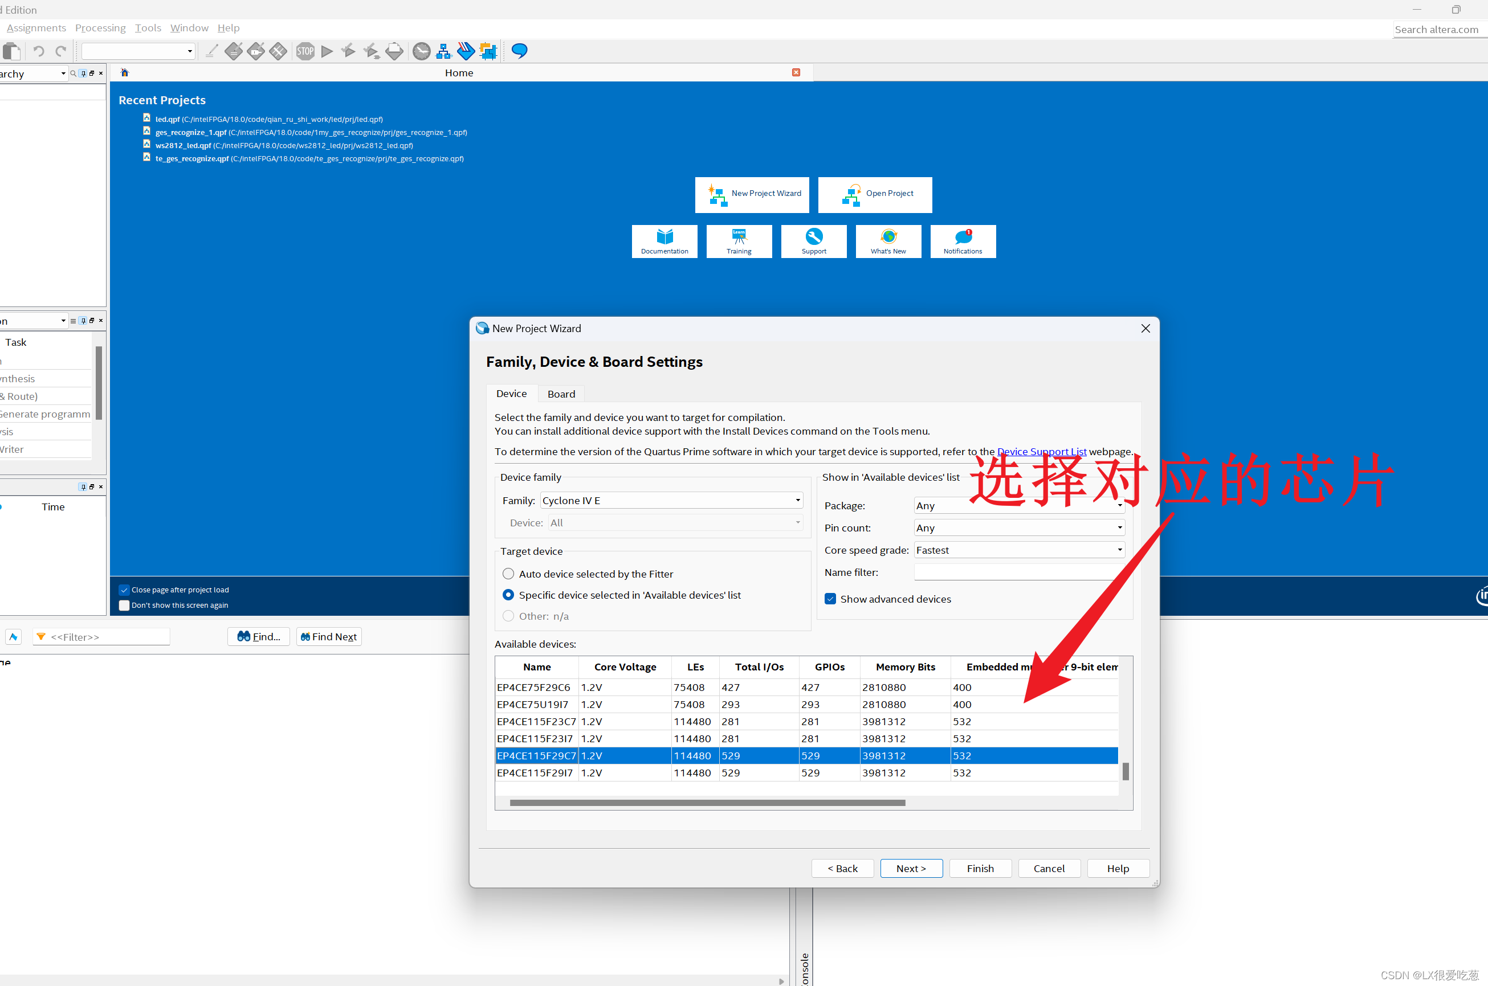Click the Next button in the wizard

coord(911,869)
